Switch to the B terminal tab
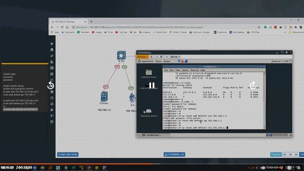 pyautogui.click(x=163, y=57)
